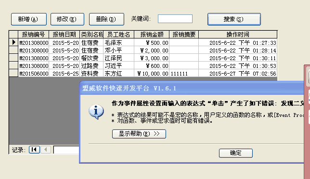Click the 类别名称 column header
Screen dimensions: 310x179
tap(91, 34)
